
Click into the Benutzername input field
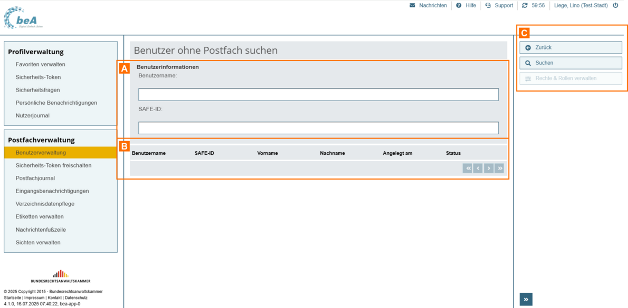[x=318, y=94]
